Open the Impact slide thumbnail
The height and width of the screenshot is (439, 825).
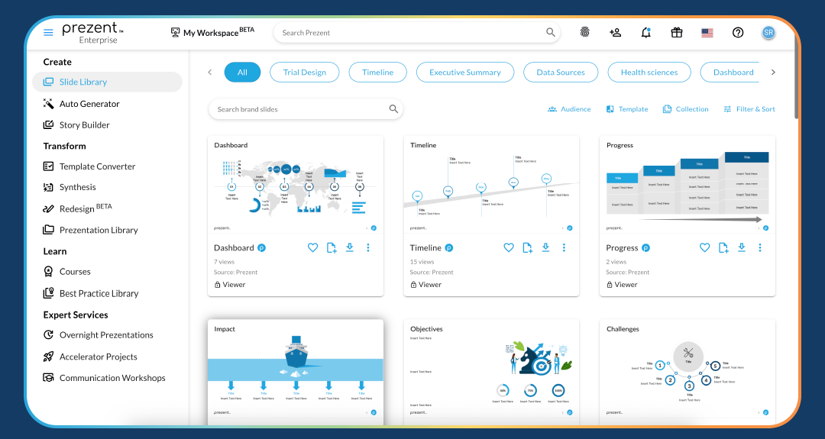pos(296,371)
